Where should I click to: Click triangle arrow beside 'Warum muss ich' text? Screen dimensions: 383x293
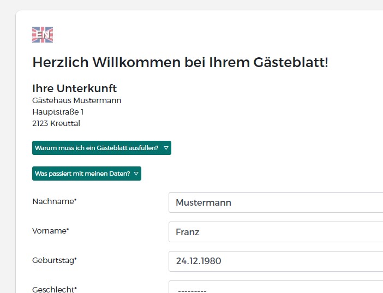166,148
